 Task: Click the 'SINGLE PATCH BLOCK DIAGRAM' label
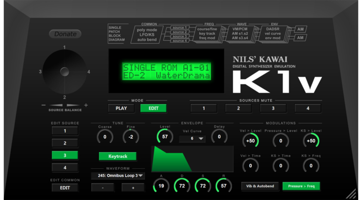click(x=117, y=34)
